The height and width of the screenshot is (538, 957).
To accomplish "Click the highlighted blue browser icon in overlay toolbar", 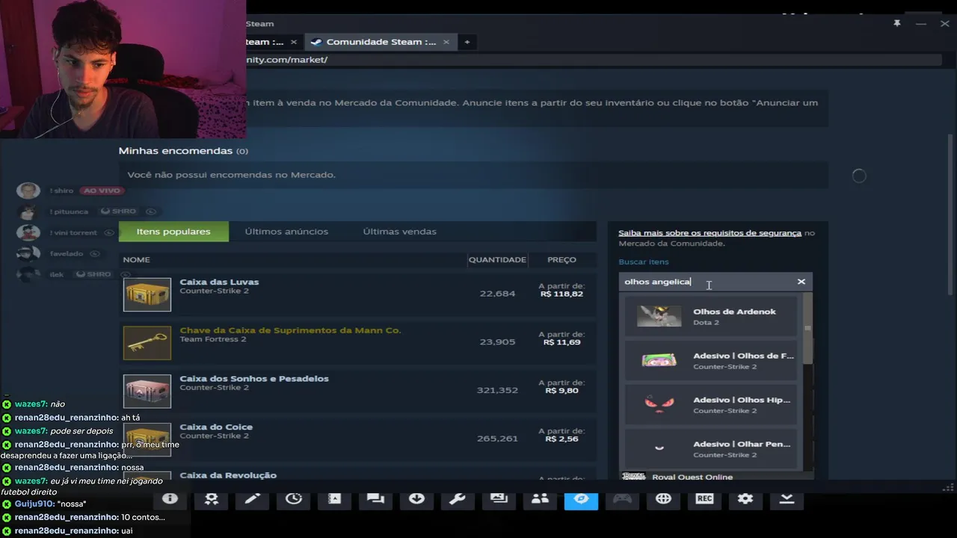I will 581,498.
